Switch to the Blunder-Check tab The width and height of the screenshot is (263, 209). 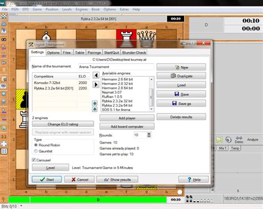click(134, 53)
